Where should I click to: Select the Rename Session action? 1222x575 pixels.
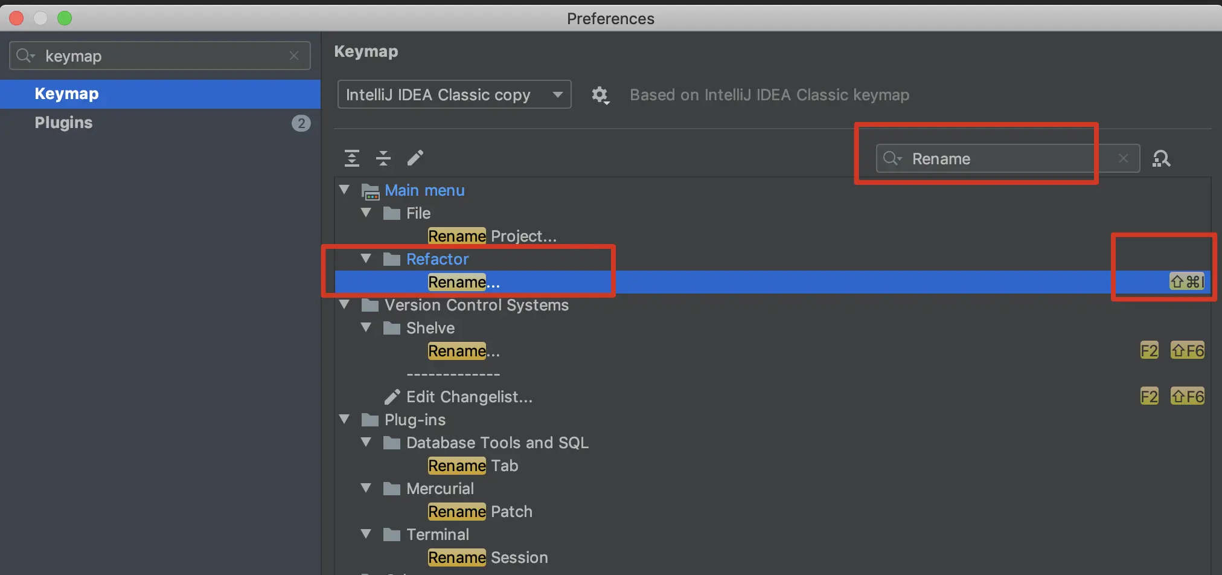point(488,557)
